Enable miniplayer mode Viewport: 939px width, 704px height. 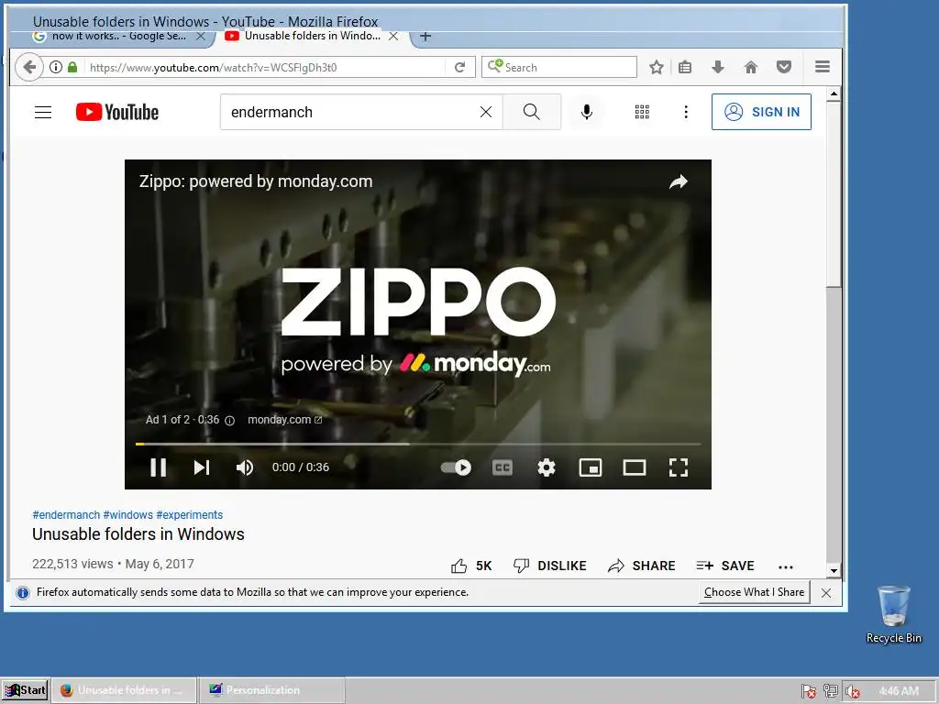591,467
